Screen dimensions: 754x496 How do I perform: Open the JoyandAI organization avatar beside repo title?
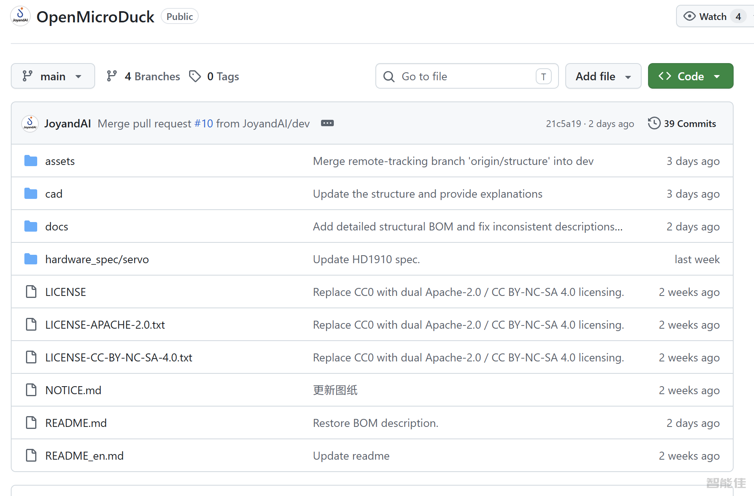pyautogui.click(x=20, y=16)
